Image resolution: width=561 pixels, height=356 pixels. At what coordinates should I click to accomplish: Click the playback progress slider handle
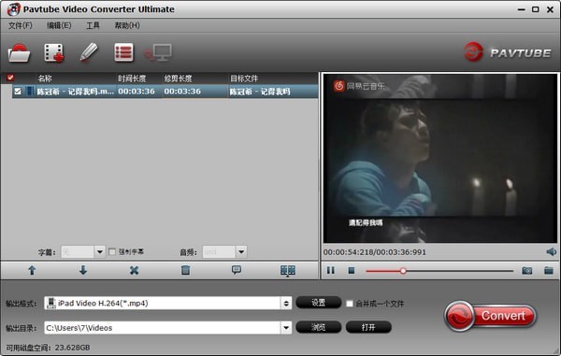click(x=403, y=271)
